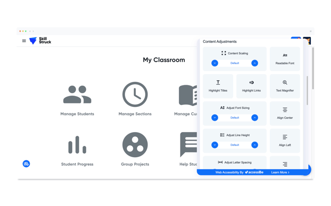Screen dimensions: 331x206
Task: Click My Classroom title
Action: click(x=164, y=60)
